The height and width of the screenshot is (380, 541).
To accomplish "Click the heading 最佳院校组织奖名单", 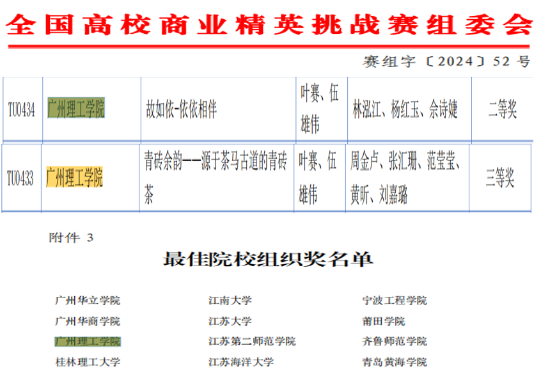I will [x=268, y=260].
